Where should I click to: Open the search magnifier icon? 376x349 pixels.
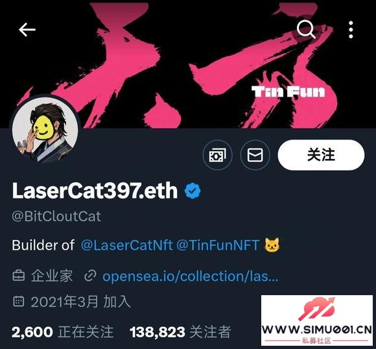pyautogui.click(x=306, y=29)
